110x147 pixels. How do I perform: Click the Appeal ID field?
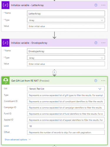coord(66,120)
